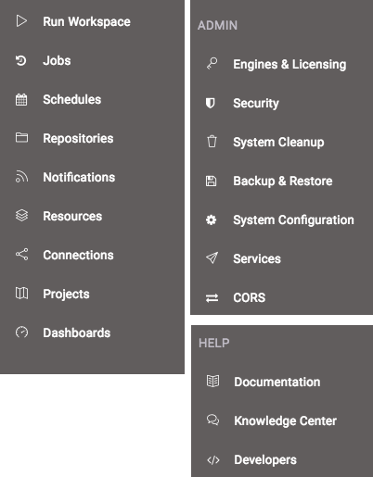Click the Resources layers icon

21,216
